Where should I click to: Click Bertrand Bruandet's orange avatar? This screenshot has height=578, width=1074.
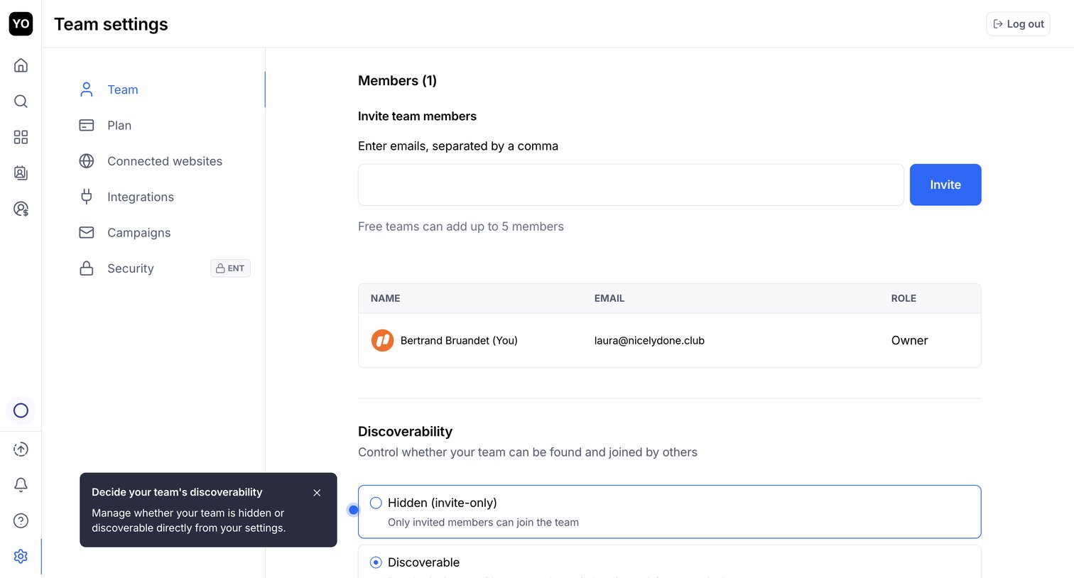click(382, 340)
